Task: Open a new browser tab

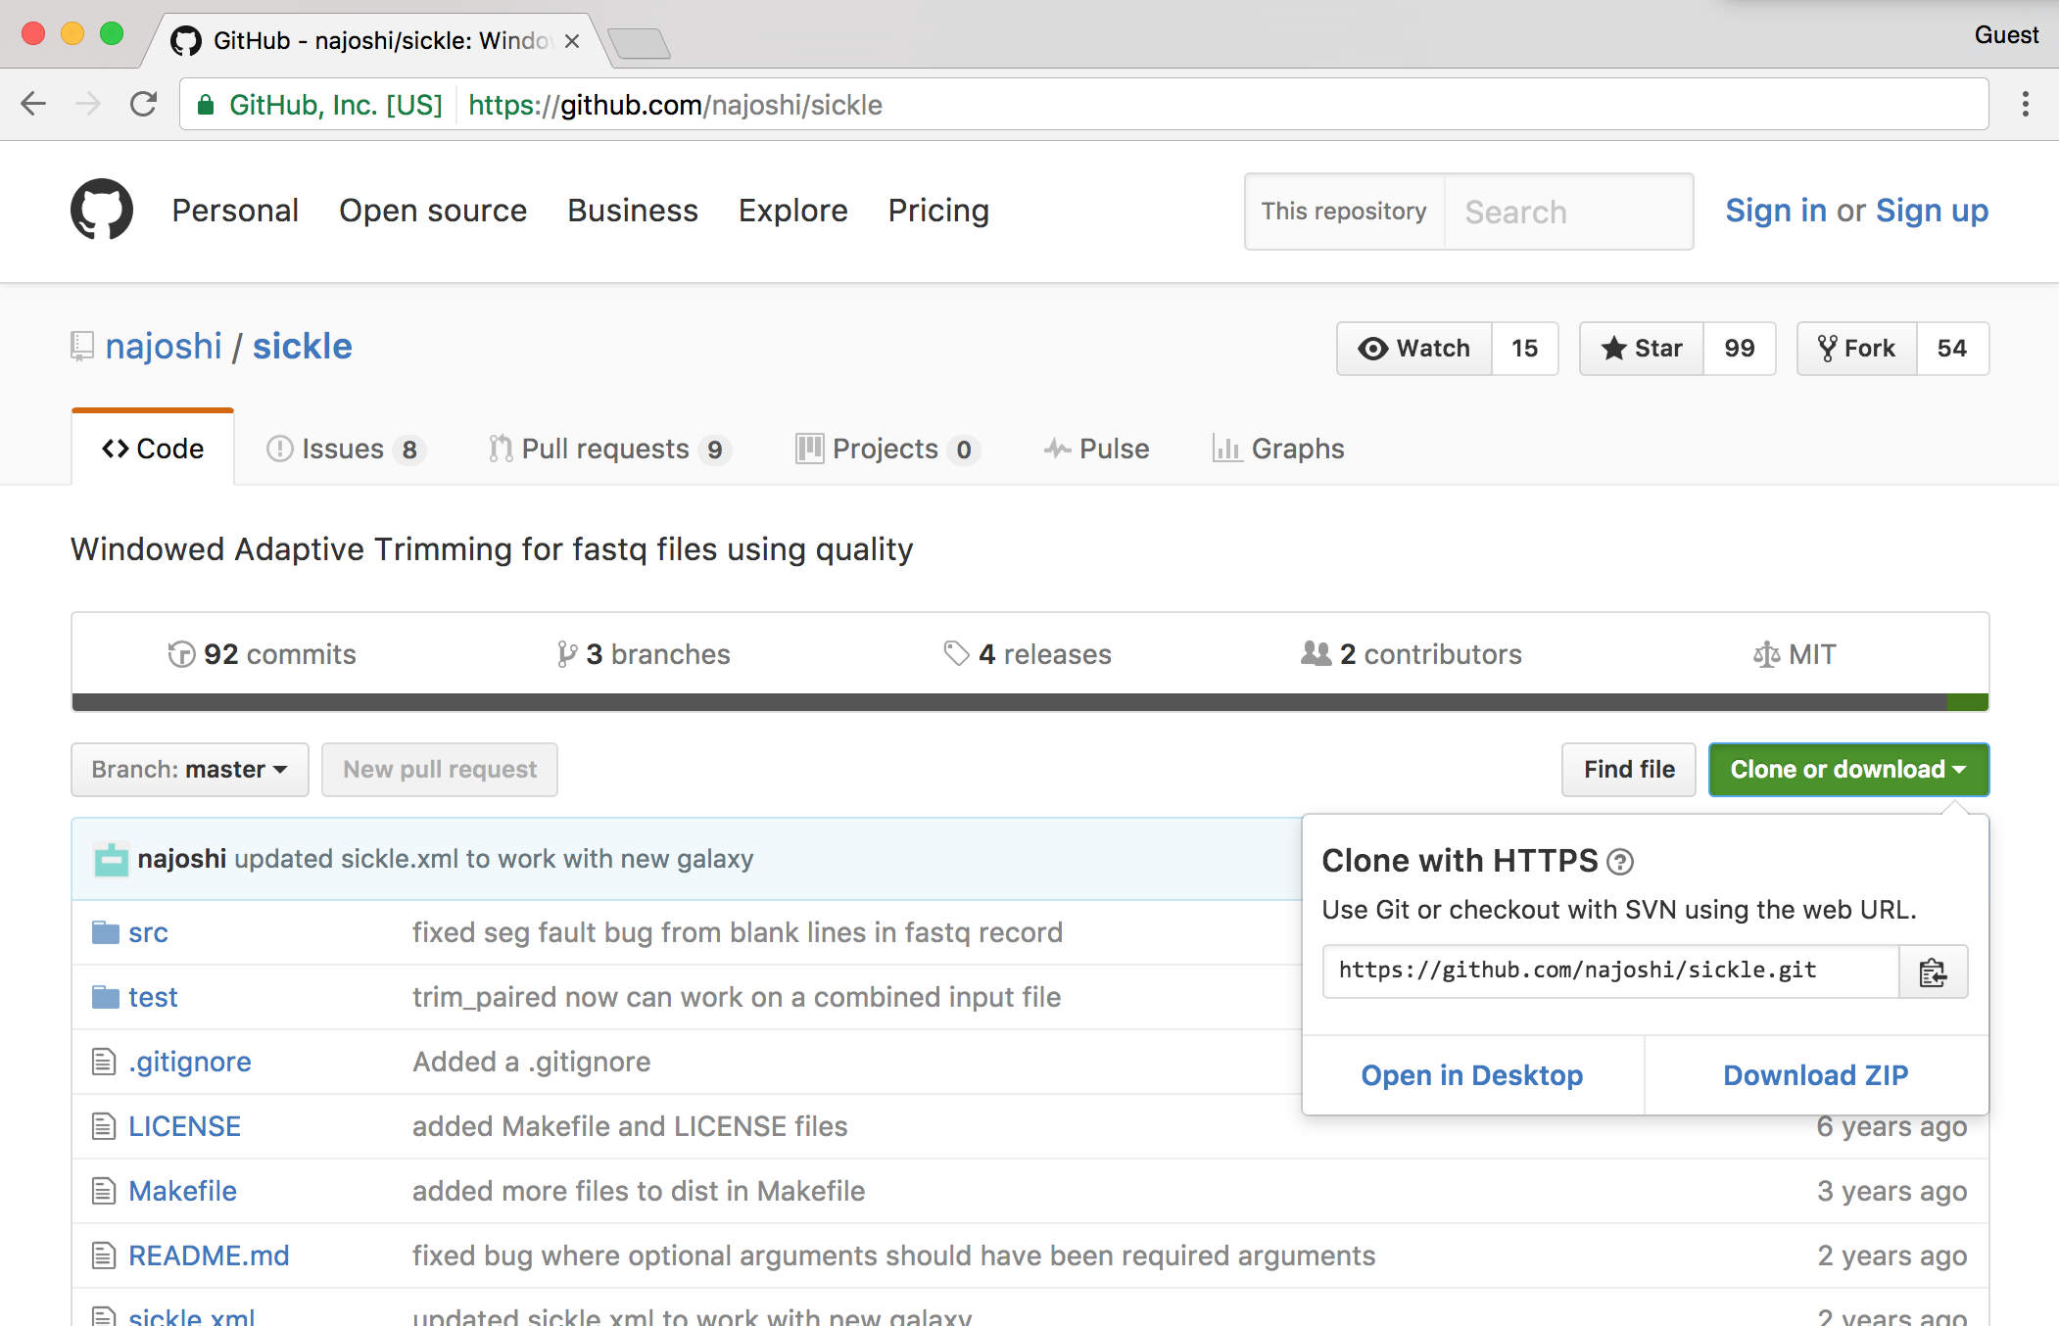Action: point(639,42)
